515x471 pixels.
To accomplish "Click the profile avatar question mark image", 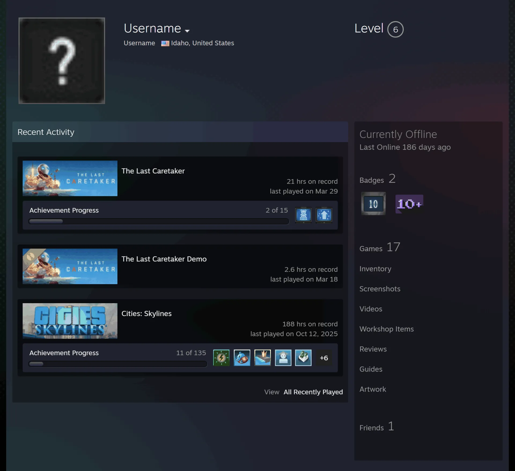I will tap(62, 61).
